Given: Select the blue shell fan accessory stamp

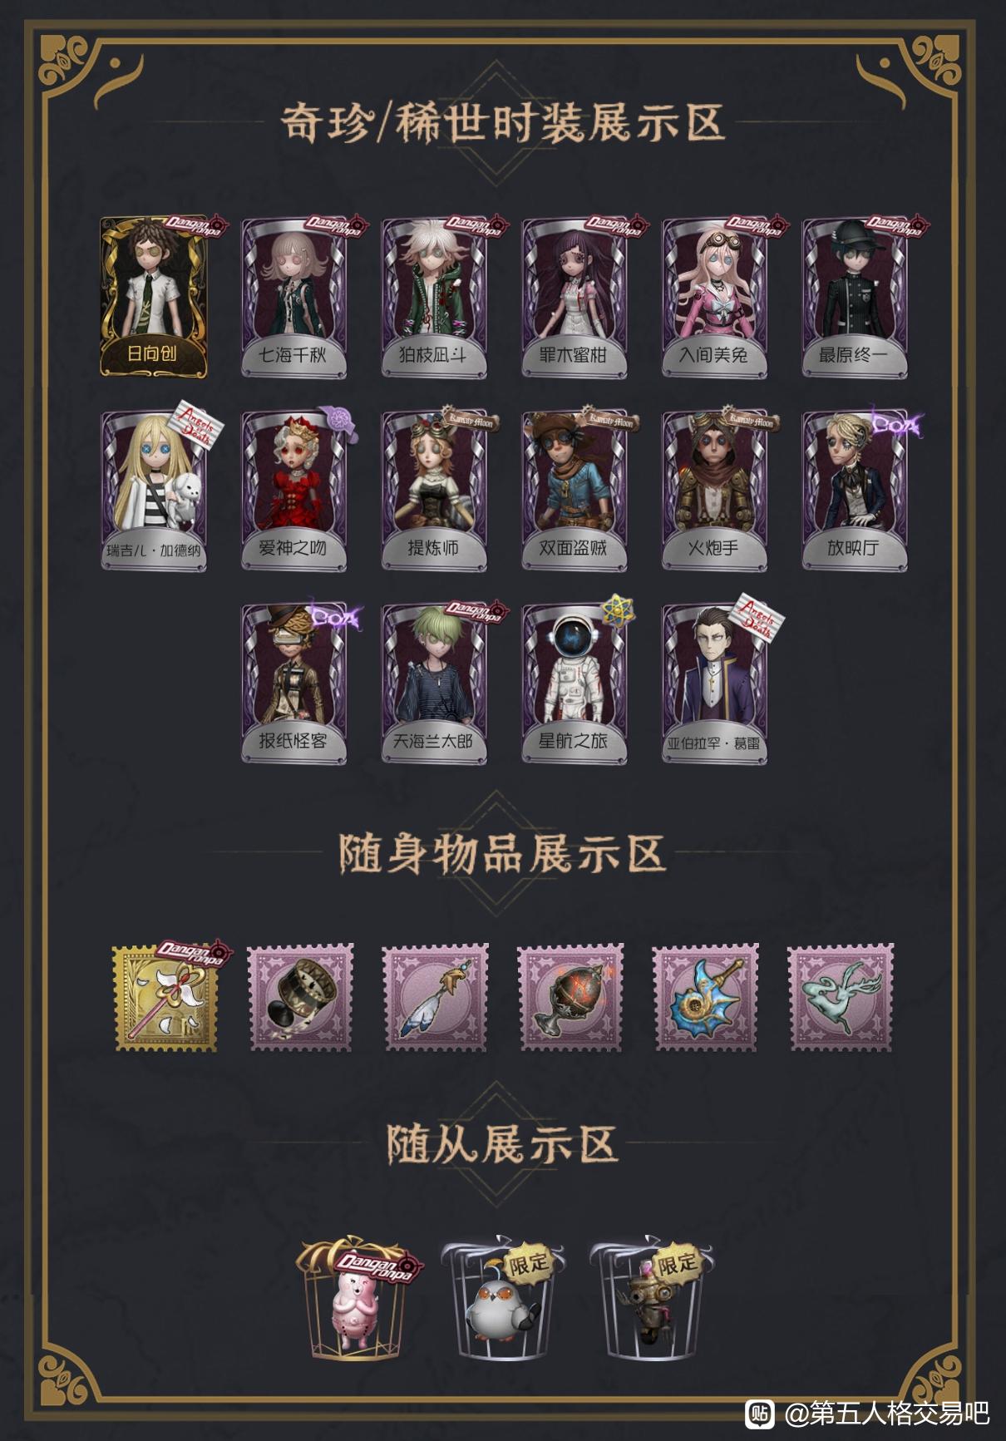Looking at the screenshot, I should point(706,997).
